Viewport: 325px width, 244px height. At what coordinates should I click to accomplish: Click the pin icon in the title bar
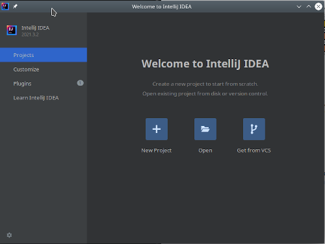tap(15, 6)
